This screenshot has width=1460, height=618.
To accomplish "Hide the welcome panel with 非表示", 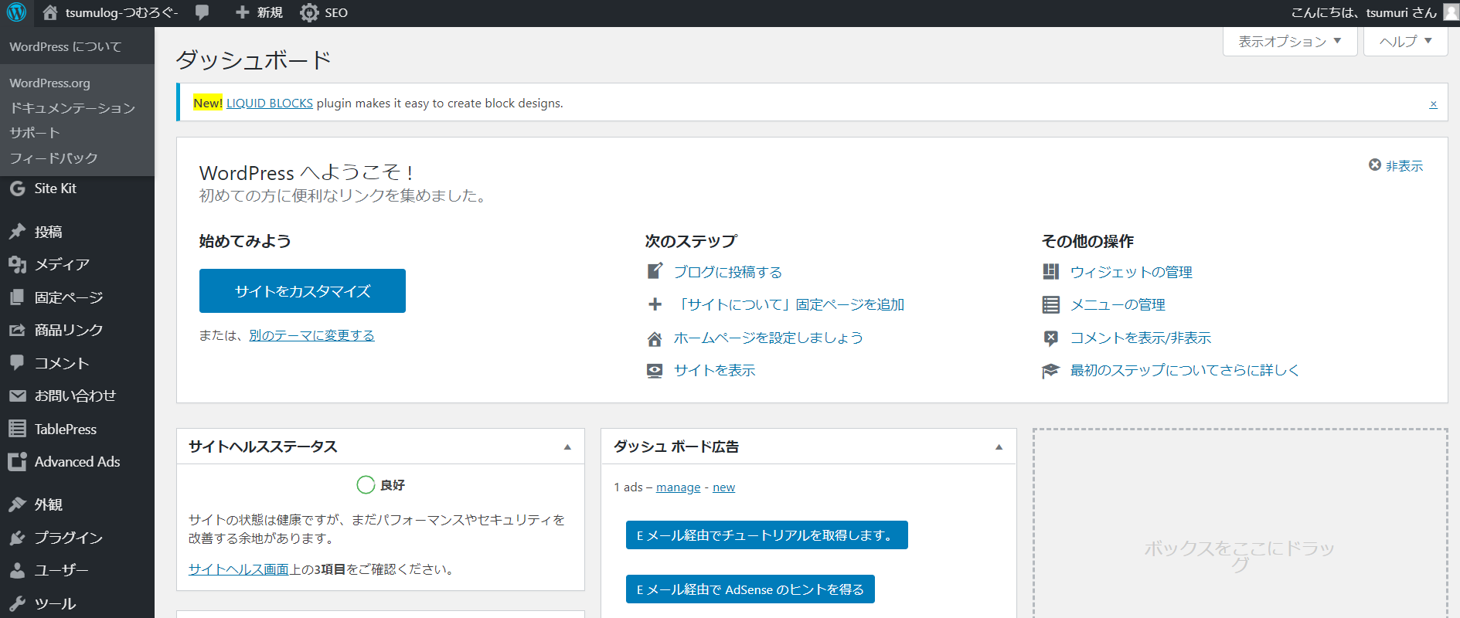I will pos(1396,165).
